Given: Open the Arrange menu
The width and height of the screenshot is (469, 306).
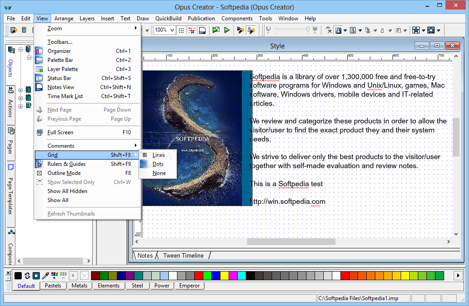Looking at the screenshot, I should [x=64, y=19].
